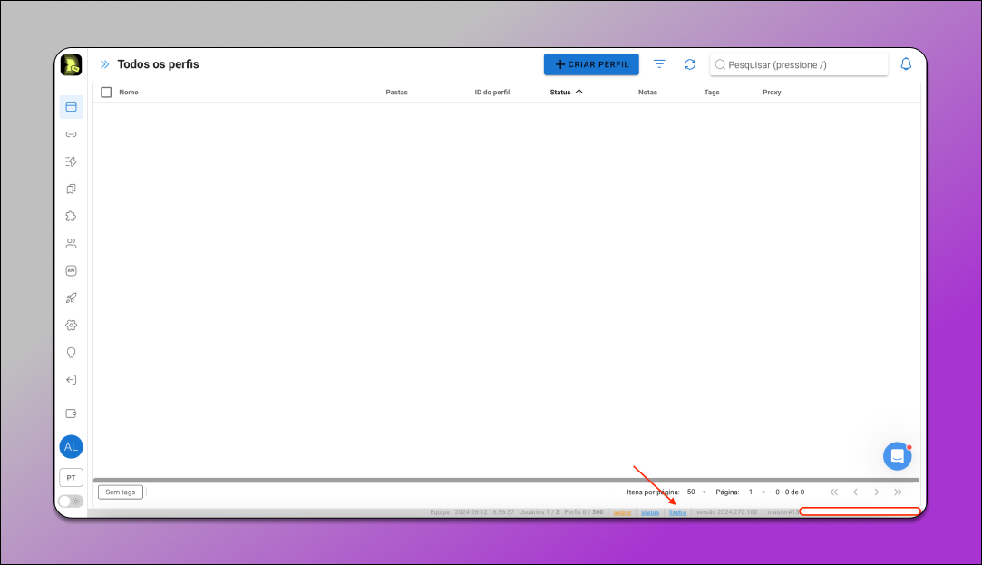Open the filter icon next to Criar Perfil

[x=659, y=63]
